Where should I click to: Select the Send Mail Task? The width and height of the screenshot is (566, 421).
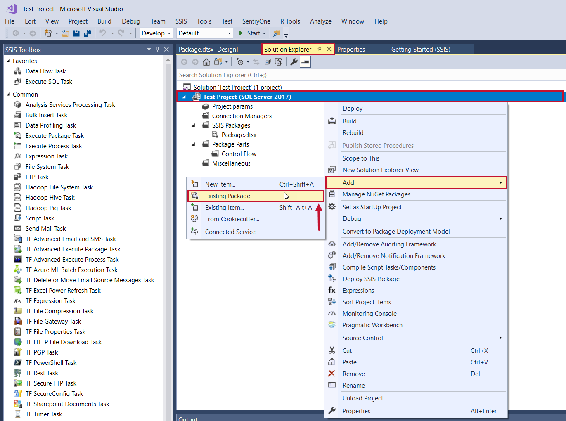[45, 228]
